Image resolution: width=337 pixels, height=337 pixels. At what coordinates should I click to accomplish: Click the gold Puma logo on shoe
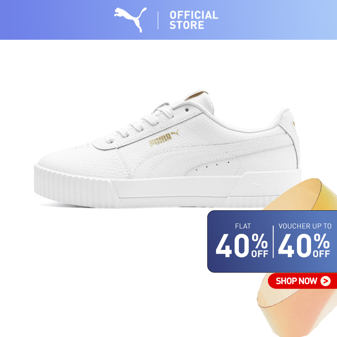click(164, 138)
